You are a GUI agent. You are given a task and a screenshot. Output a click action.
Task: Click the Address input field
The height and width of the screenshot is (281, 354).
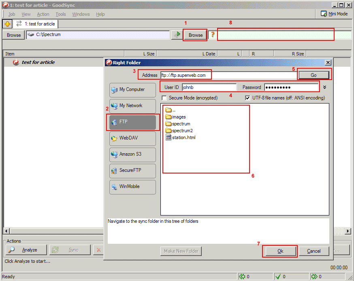[x=229, y=75]
